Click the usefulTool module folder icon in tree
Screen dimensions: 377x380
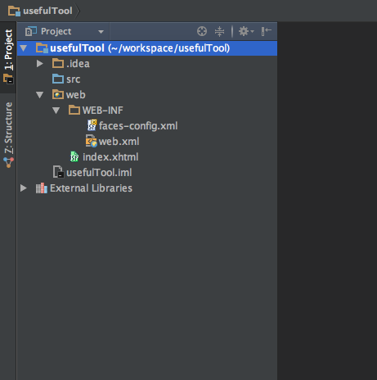tap(43, 48)
